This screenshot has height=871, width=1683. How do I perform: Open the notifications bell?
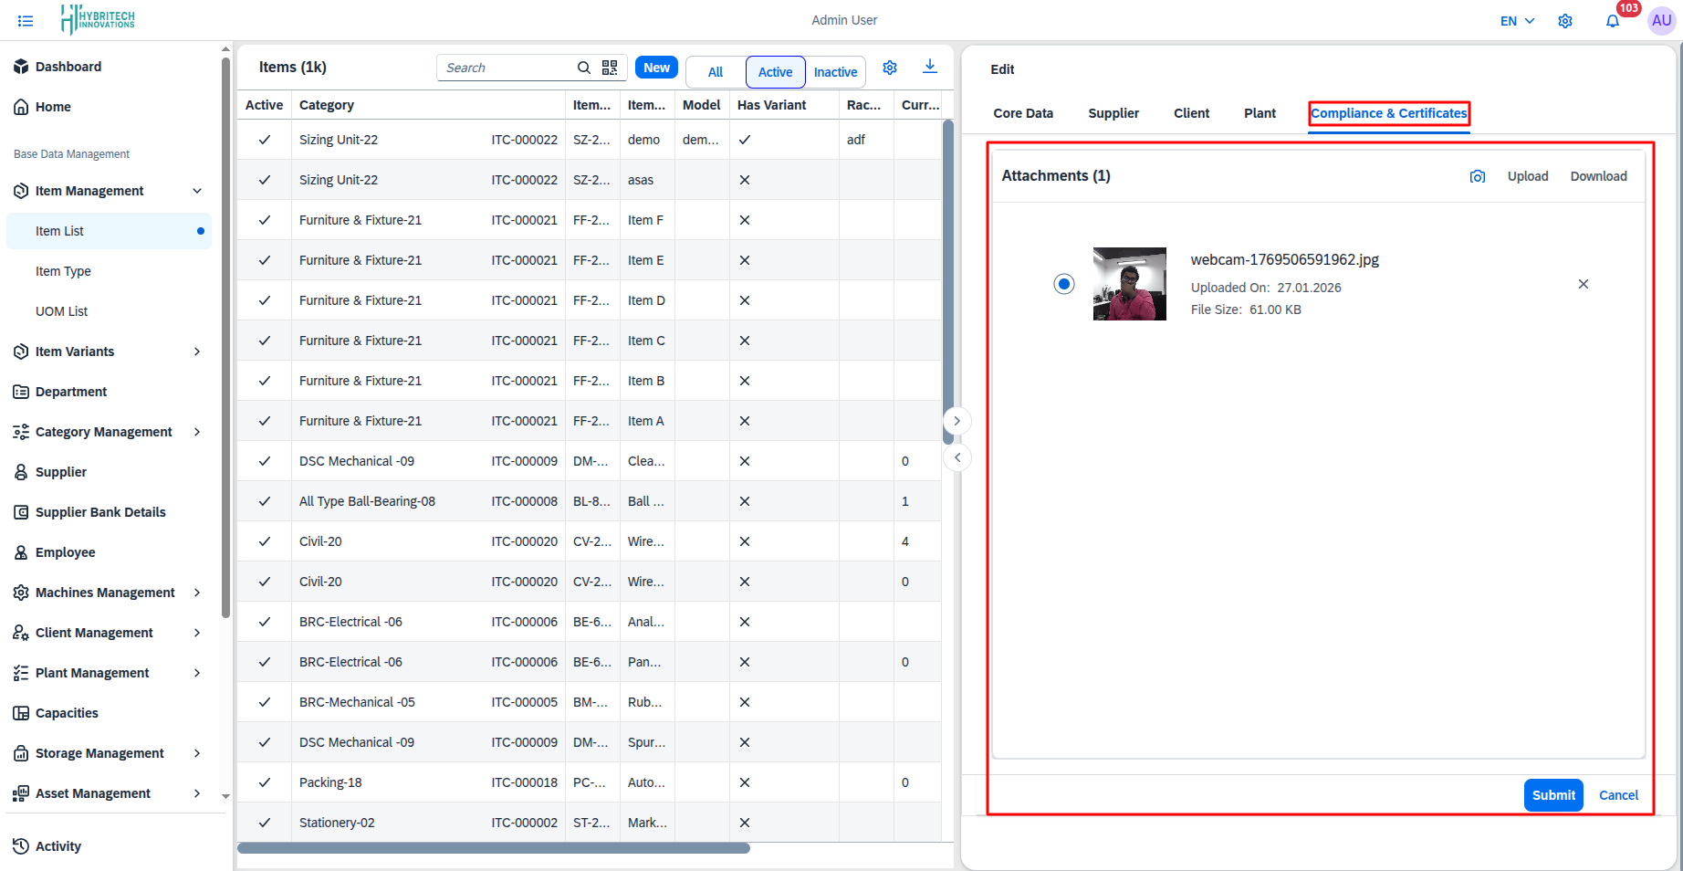click(x=1612, y=21)
